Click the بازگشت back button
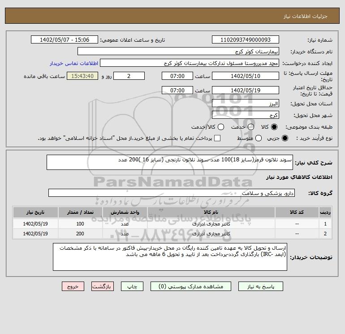This screenshot has width=345, height=334. (103, 286)
